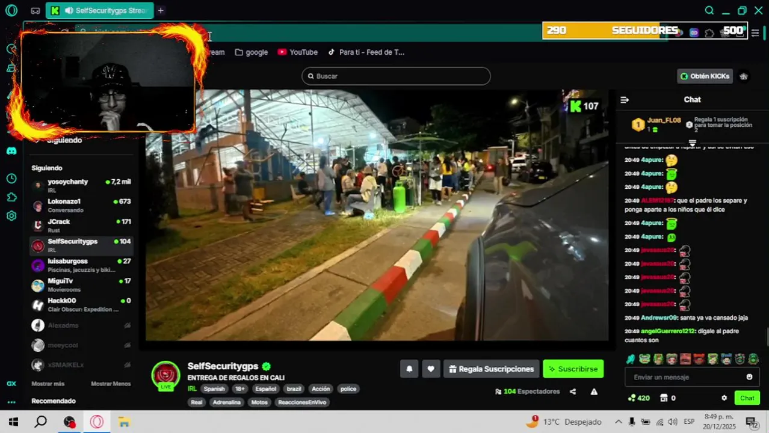Open the yosoychanty followed channel

coord(81,185)
